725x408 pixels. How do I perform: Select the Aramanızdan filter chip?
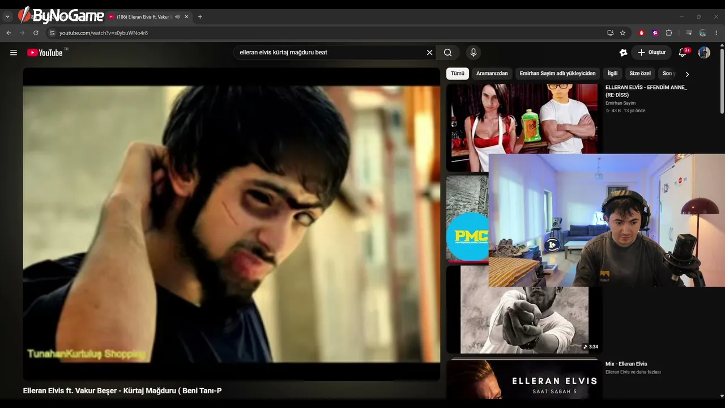tap(492, 74)
